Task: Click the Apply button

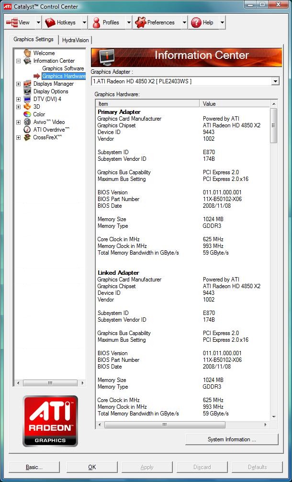Action: click(x=147, y=467)
